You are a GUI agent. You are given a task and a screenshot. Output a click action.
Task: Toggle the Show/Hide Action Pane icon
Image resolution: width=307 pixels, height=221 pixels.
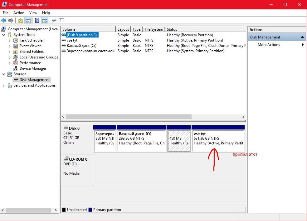tap(45, 21)
